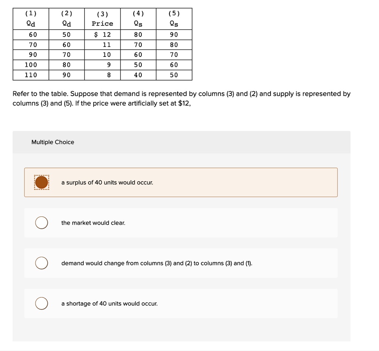This screenshot has width=379, height=351.
Task: Click the table cell showing $12
Action: [x=103, y=34]
